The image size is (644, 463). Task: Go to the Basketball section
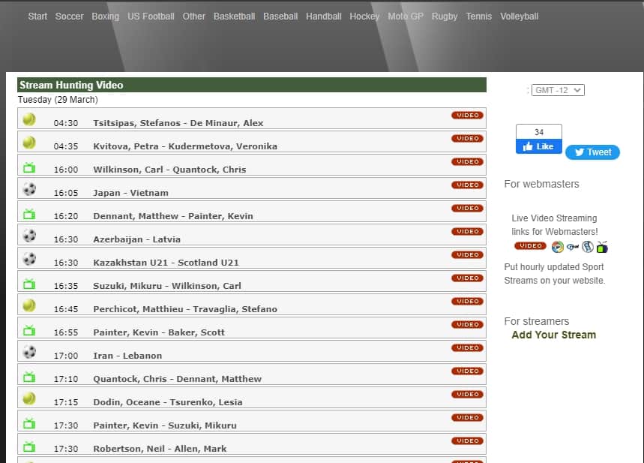(234, 17)
